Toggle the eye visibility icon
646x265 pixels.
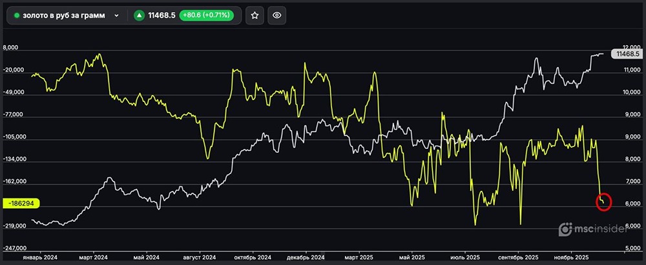pyautogui.click(x=276, y=15)
